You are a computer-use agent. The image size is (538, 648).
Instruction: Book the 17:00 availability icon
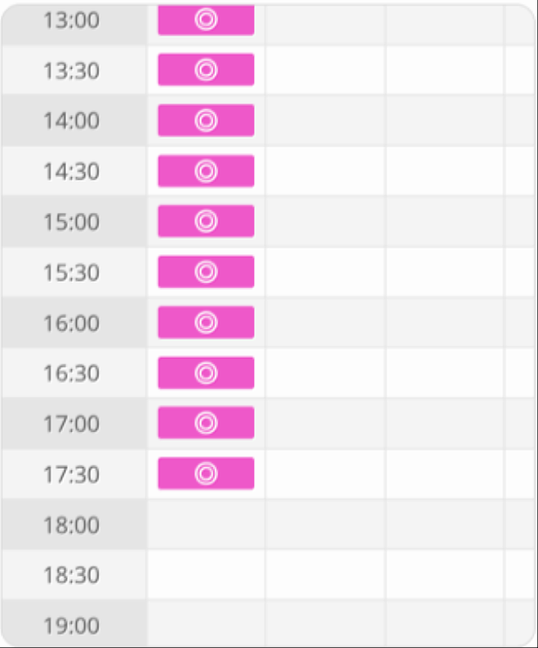206,423
